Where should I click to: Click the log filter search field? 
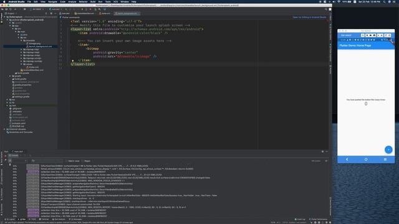[47, 161]
